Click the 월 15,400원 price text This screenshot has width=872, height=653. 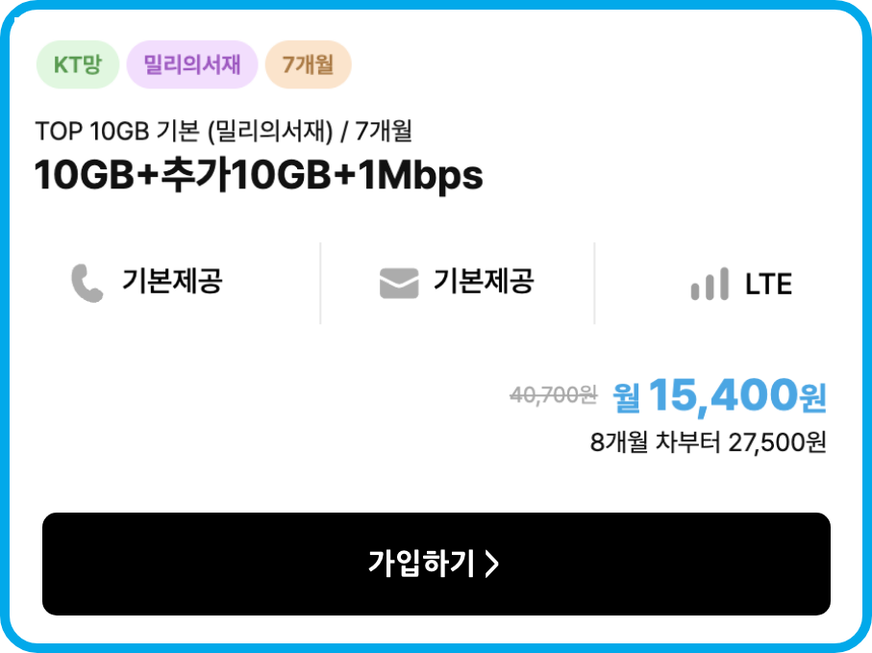[x=719, y=396]
